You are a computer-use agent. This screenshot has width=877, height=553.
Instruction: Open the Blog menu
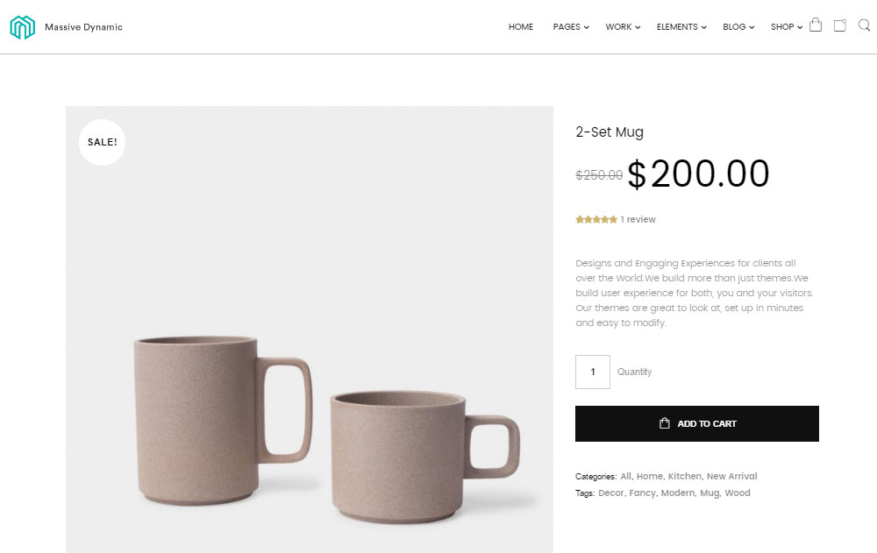pos(738,27)
